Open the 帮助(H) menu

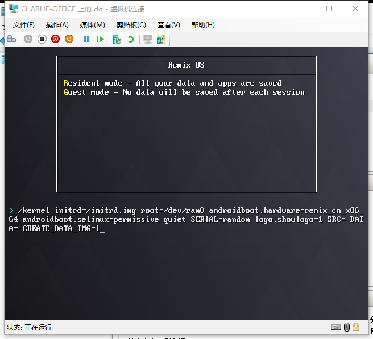pos(203,25)
